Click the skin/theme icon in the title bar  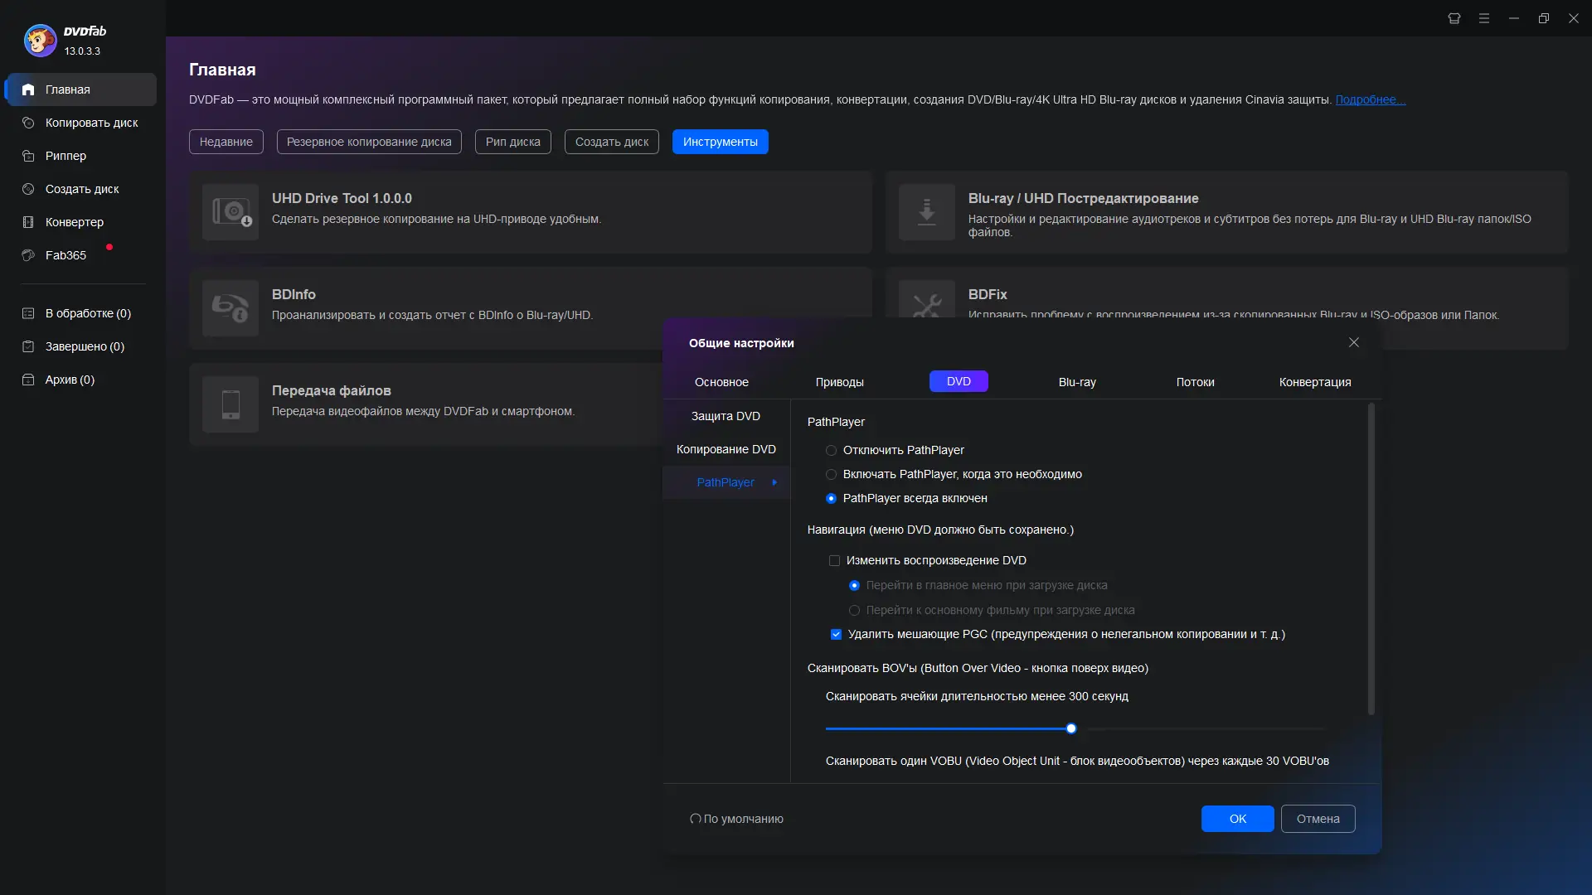coord(1454,18)
